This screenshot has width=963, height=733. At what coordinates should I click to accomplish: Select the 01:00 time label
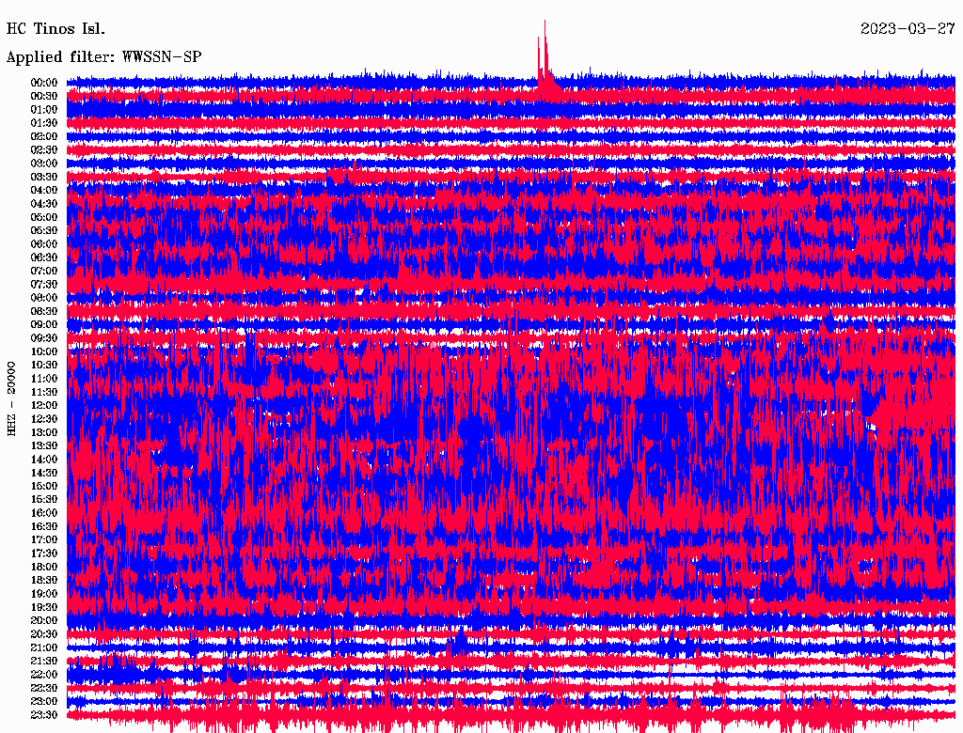click(44, 109)
